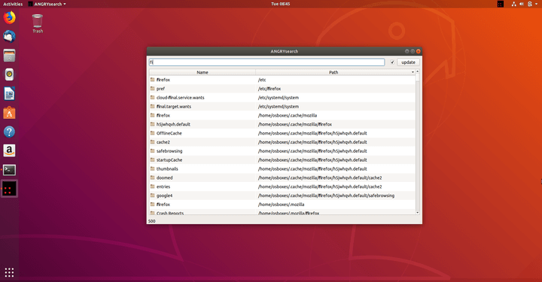Click folder icon of the OfflineCache row
This screenshot has height=282, width=542.
pyautogui.click(x=152, y=133)
